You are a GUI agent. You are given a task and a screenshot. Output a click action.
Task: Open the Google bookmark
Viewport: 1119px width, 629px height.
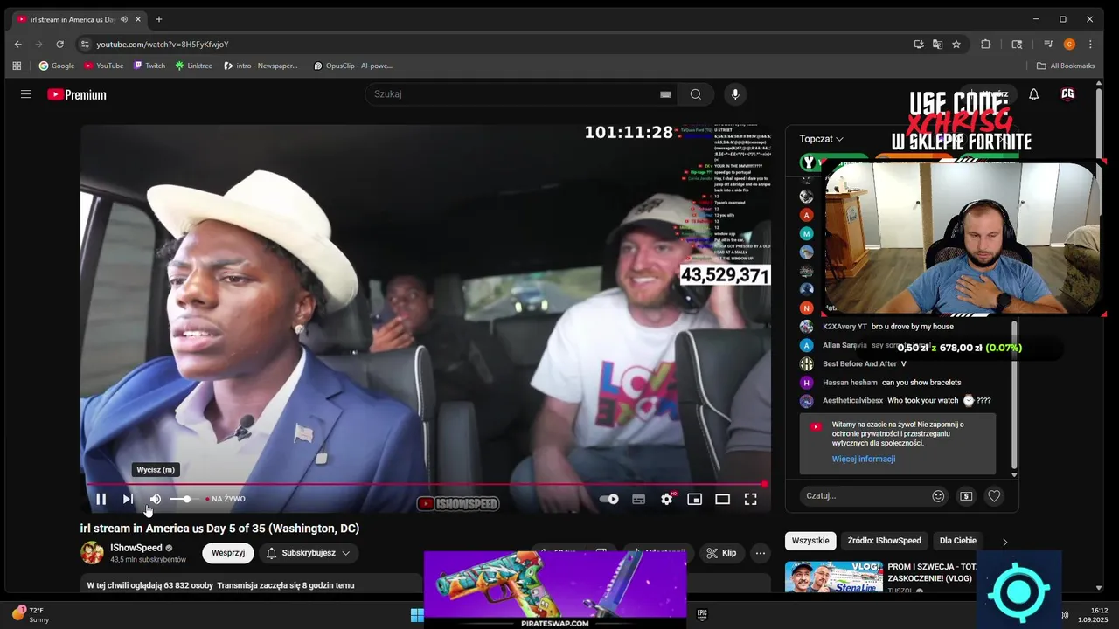tap(57, 66)
